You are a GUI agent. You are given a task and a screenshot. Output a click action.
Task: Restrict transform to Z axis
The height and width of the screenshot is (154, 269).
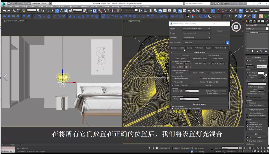coord(245,16)
